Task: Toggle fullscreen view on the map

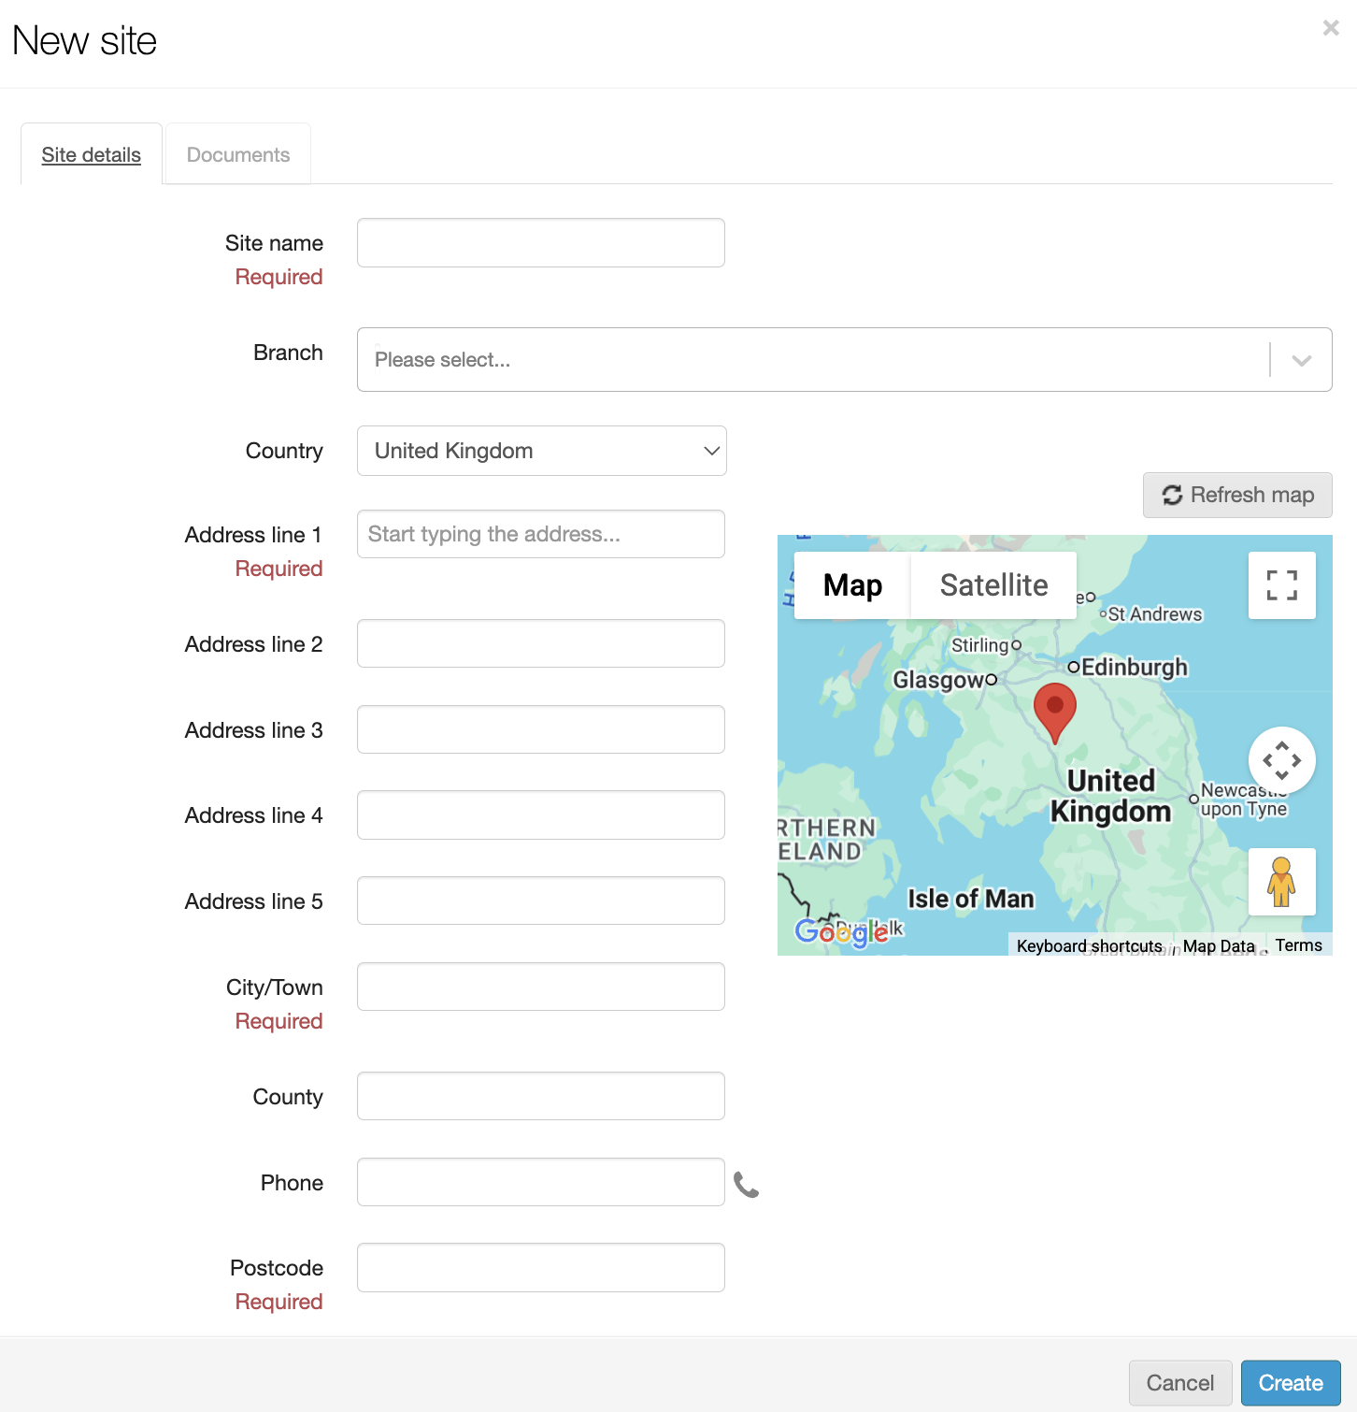Action: tap(1281, 585)
